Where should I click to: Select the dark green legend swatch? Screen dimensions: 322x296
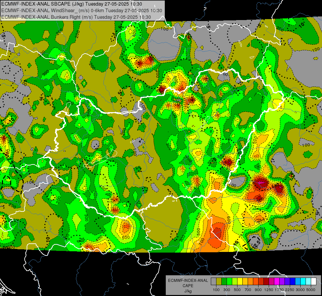pyautogui.click(x=224, y=281)
